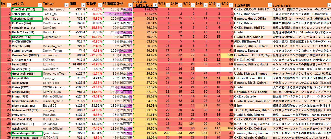This screenshot has height=139, width=331.
Task: Open the Twitter column filter dropdown
Action: pos(66,5)
